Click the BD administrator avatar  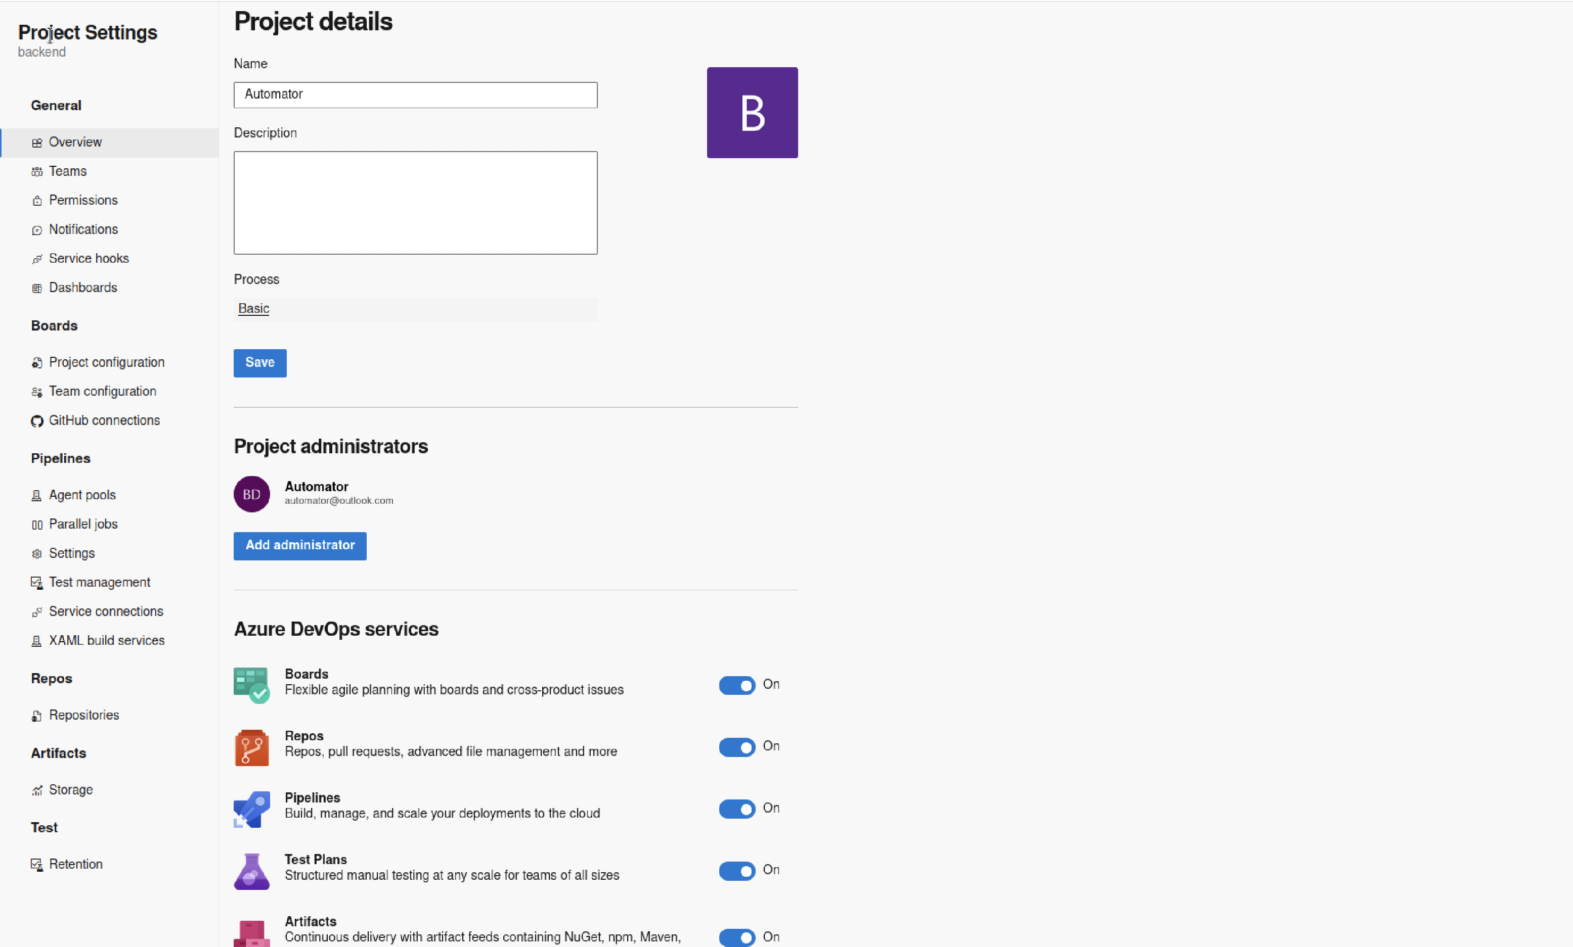tap(251, 494)
